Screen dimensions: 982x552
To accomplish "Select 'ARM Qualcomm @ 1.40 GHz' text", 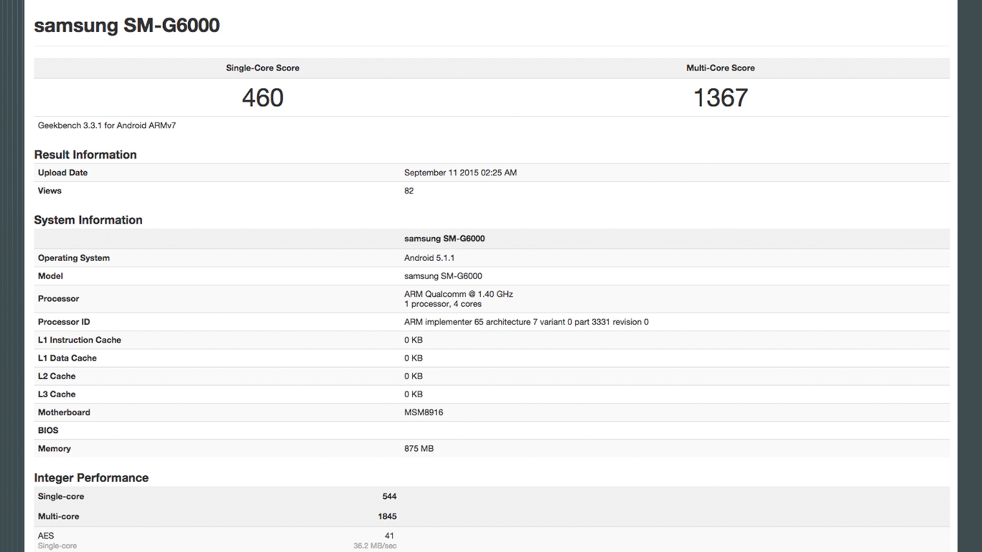I will 458,294.
